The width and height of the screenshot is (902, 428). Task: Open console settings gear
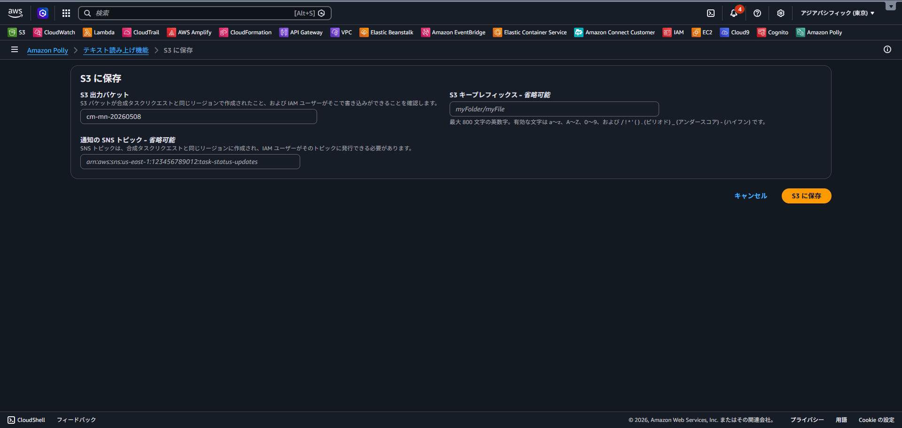tap(781, 13)
